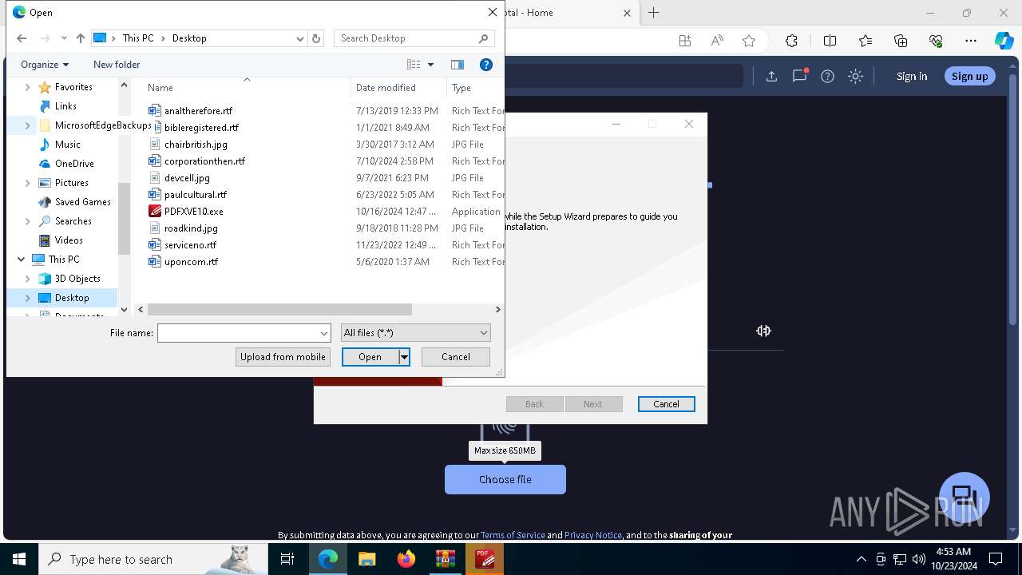This screenshot has height=575, width=1022.
Task: Expand the Searches tree node
Action: pyautogui.click(x=27, y=221)
